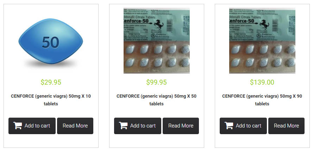The height and width of the screenshot is (151, 313).
Task: Select the $29.95 price label
Action: [x=51, y=82]
